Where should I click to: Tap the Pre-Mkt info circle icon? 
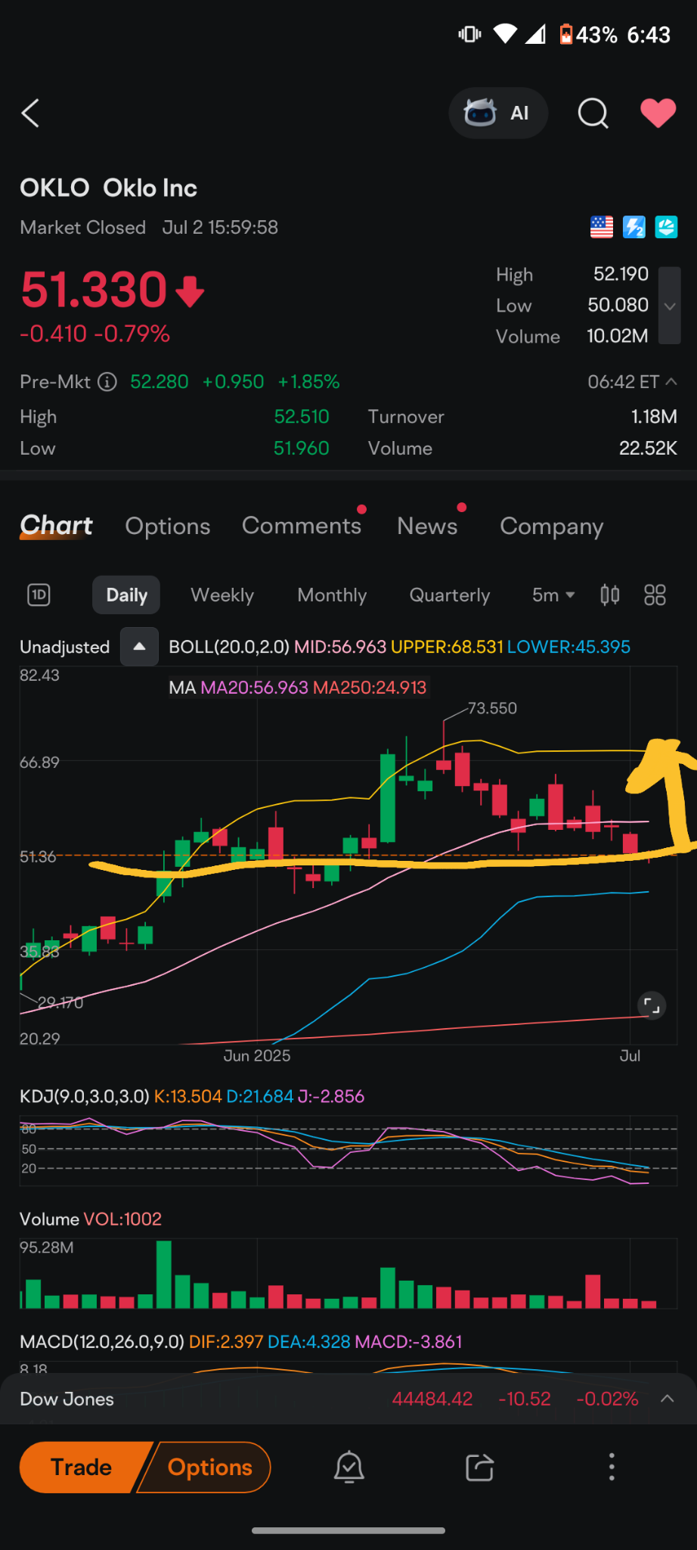pos(108,382)
